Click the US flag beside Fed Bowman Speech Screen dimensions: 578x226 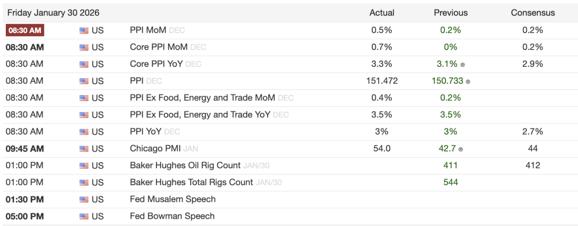(x=84, y=216)
